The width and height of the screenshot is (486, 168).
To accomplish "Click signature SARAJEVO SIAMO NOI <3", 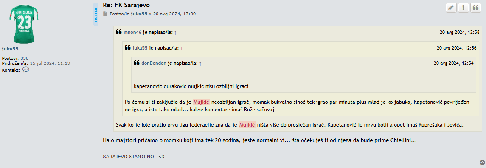I will pos(134,157).
